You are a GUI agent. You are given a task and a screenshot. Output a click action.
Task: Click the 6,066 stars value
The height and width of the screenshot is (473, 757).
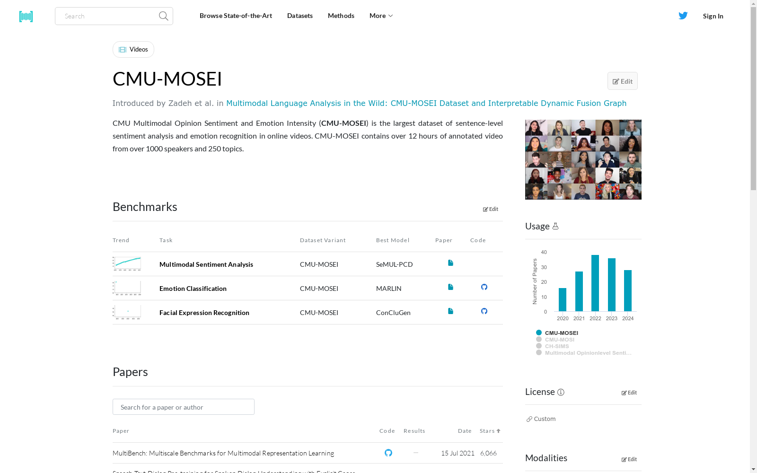488,453
